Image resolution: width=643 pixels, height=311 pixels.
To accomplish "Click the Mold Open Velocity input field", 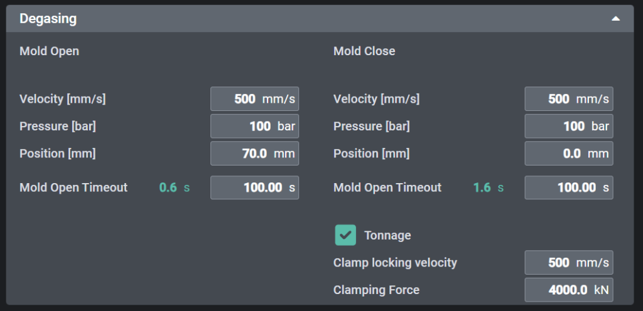I will (x=254, y=99).
